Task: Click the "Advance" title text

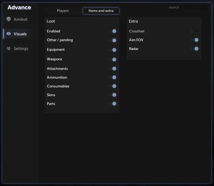Action: (x=19, y=7)
